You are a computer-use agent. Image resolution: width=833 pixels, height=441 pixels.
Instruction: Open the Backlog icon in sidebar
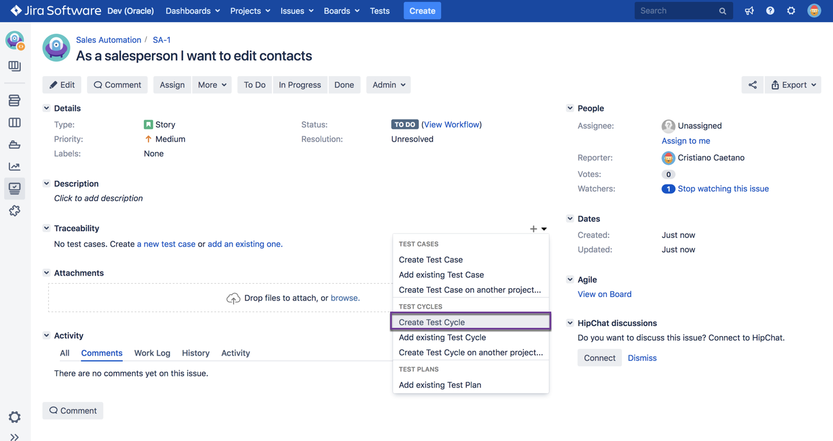coord(14,100)
